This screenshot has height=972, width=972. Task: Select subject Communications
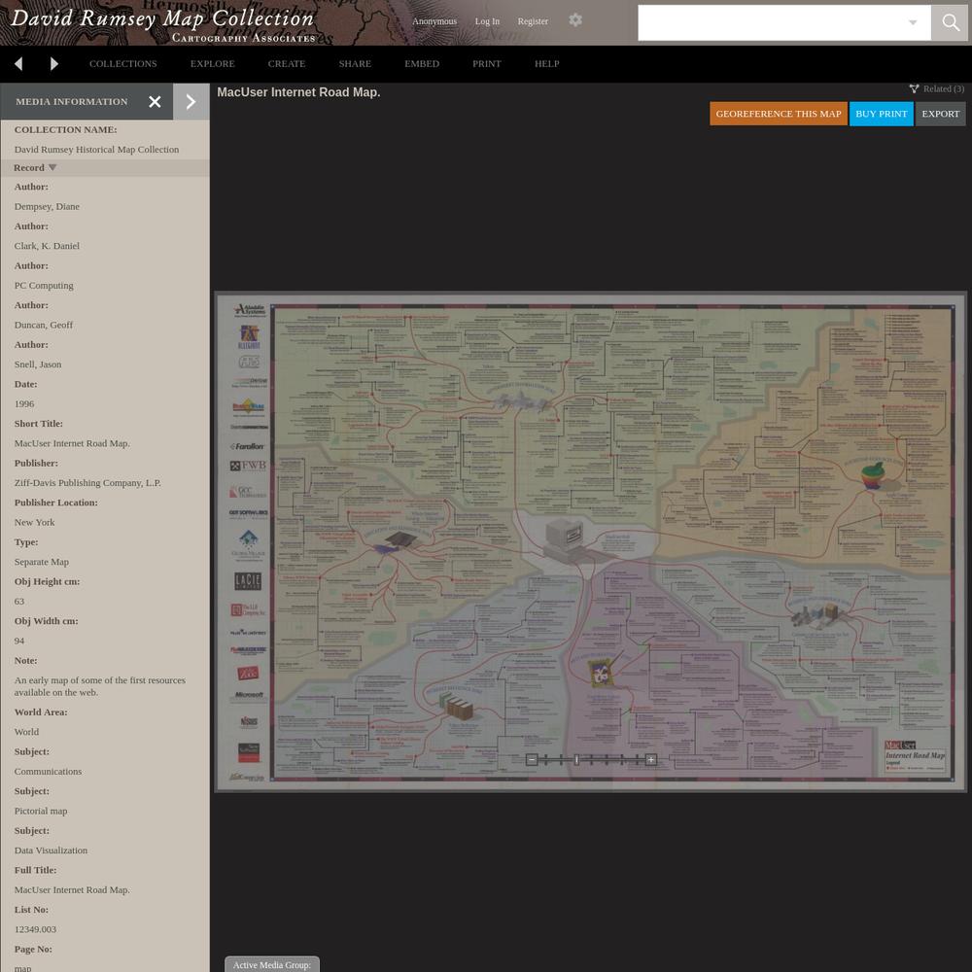[49, 772]
